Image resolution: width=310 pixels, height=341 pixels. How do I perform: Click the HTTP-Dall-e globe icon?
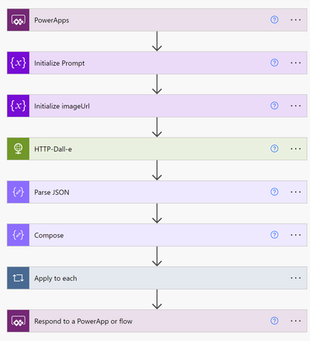tap(18, 148)
